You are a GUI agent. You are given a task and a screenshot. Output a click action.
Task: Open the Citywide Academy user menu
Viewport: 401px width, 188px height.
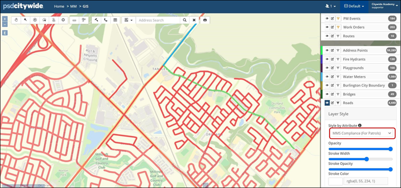coord(384,6)
